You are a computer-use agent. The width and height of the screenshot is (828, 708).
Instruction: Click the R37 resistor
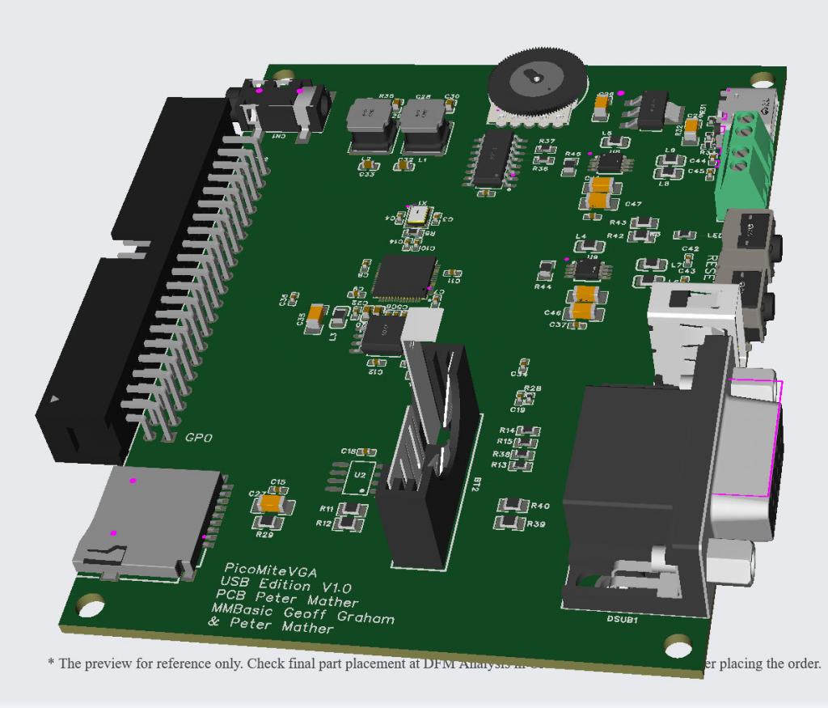click(546, 150)
